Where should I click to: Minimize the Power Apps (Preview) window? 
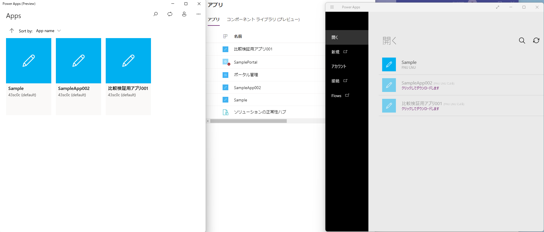tap(173, 4)
